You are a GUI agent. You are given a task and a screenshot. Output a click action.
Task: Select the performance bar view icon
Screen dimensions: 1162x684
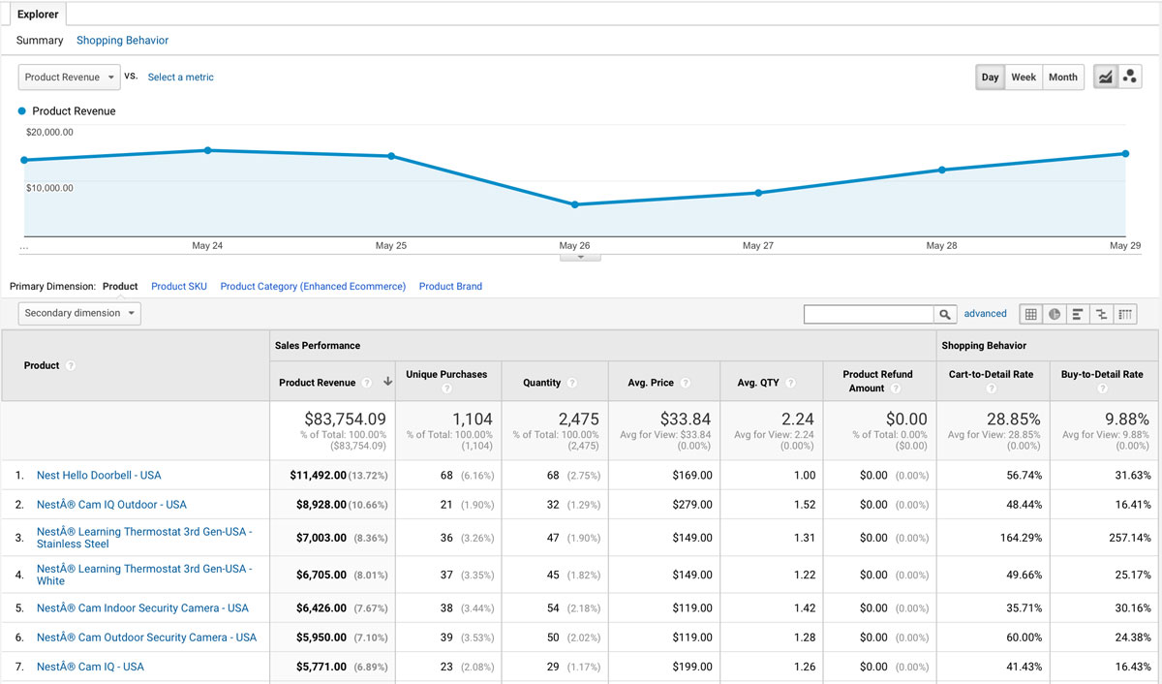tap(1078, 314)
